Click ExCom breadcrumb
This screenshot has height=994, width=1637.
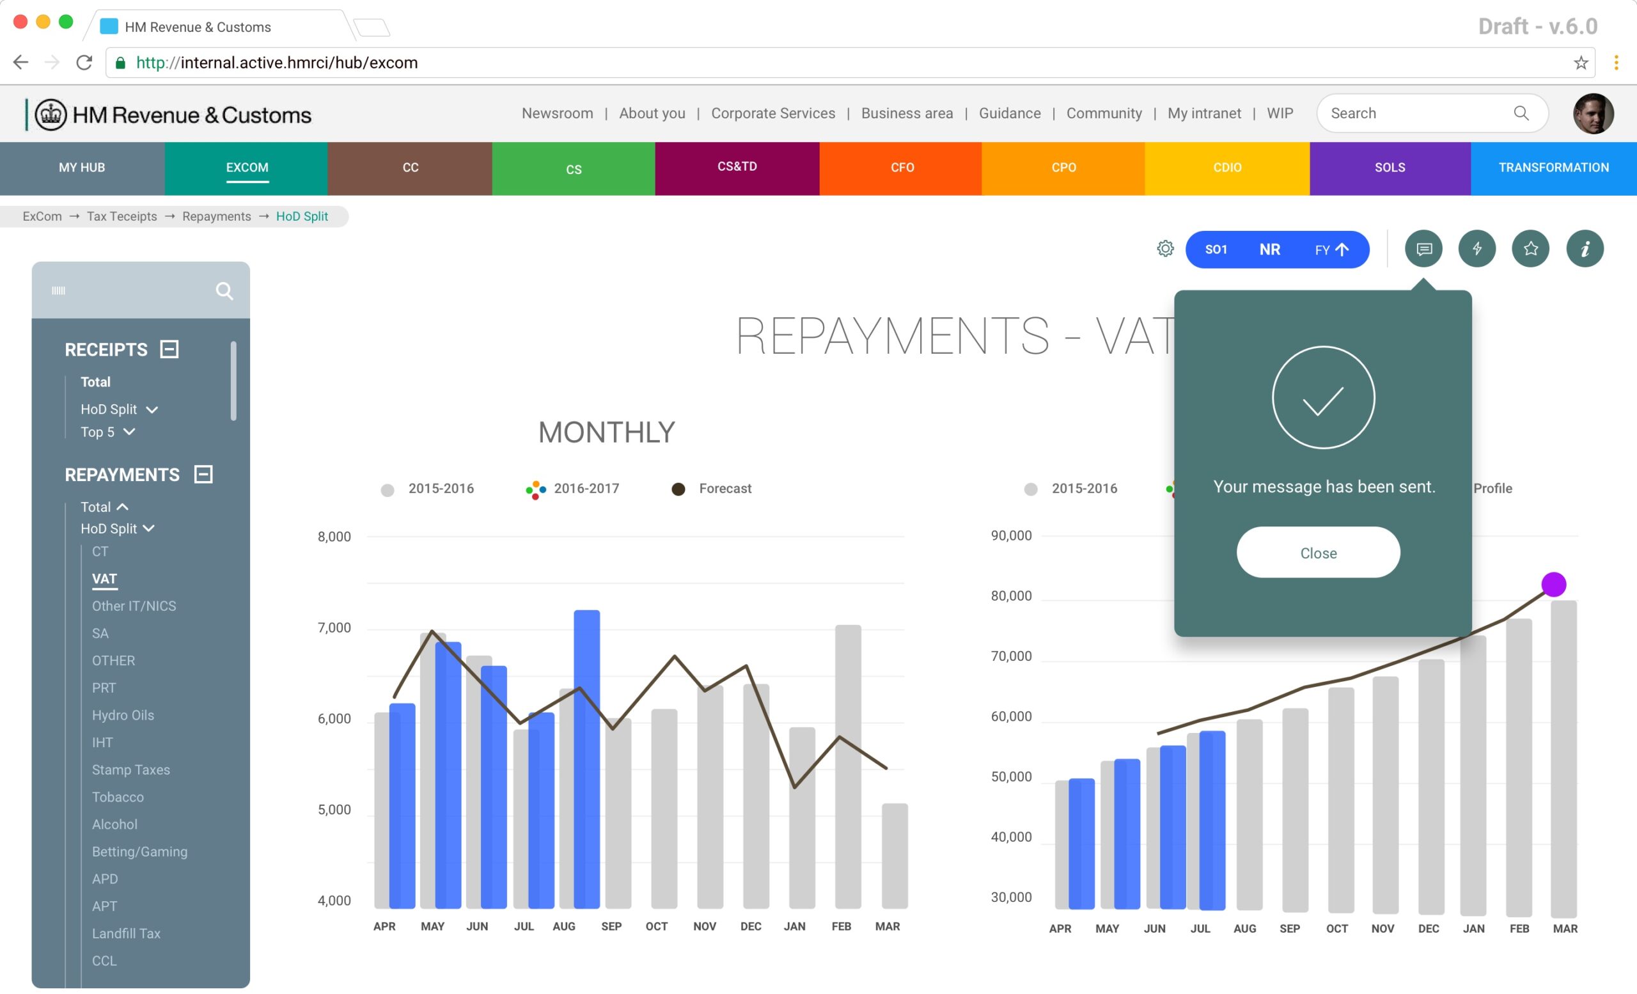pyautogui.click(x=42, y=217)
